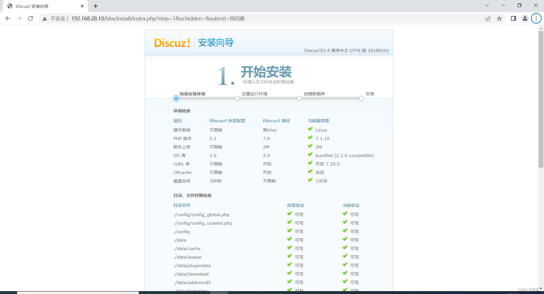The image size is (544, 294).
Task: Click the ./config/config_global.php file row
Action: point(201,215)
